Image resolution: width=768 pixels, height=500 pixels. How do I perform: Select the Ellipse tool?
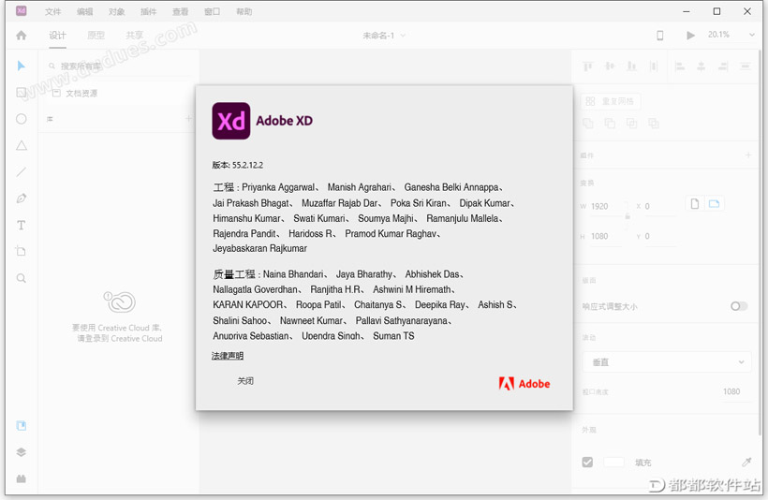(x=21, y=119)
